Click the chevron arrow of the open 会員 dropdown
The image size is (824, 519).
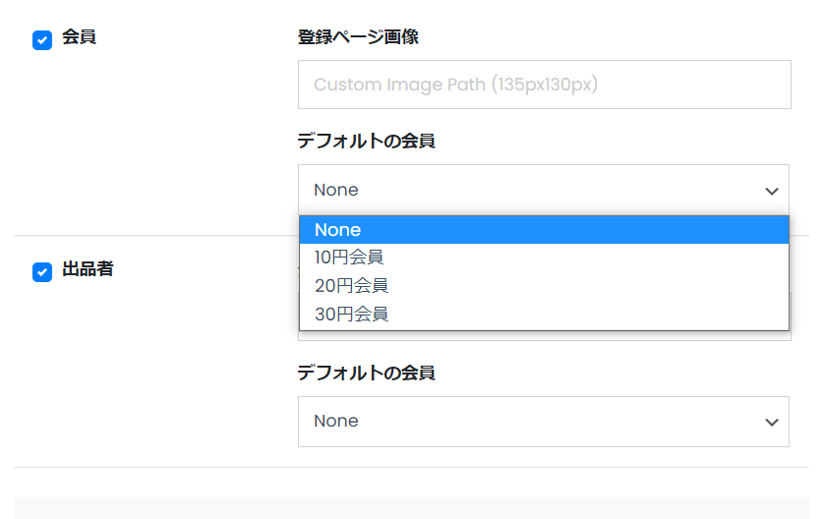pyautogui.click(x=772, y=192)
